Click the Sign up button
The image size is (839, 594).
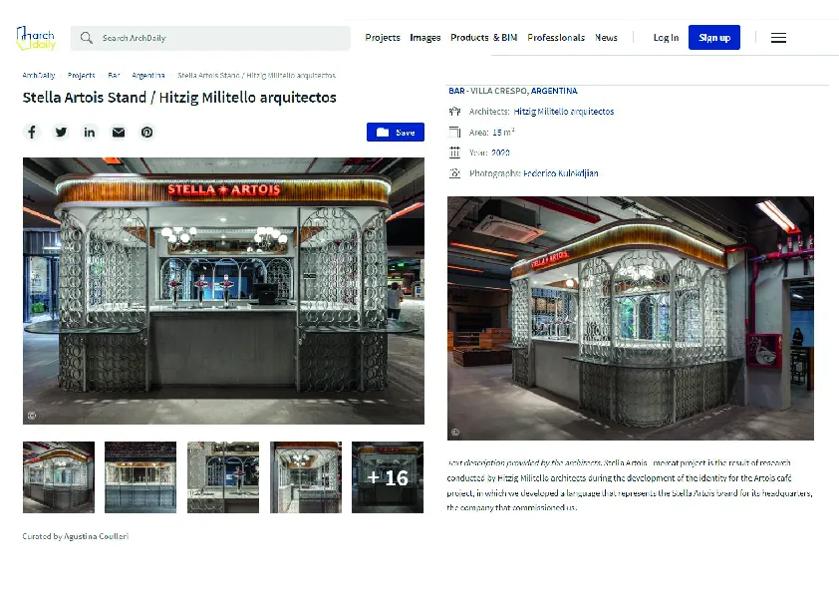714,38
